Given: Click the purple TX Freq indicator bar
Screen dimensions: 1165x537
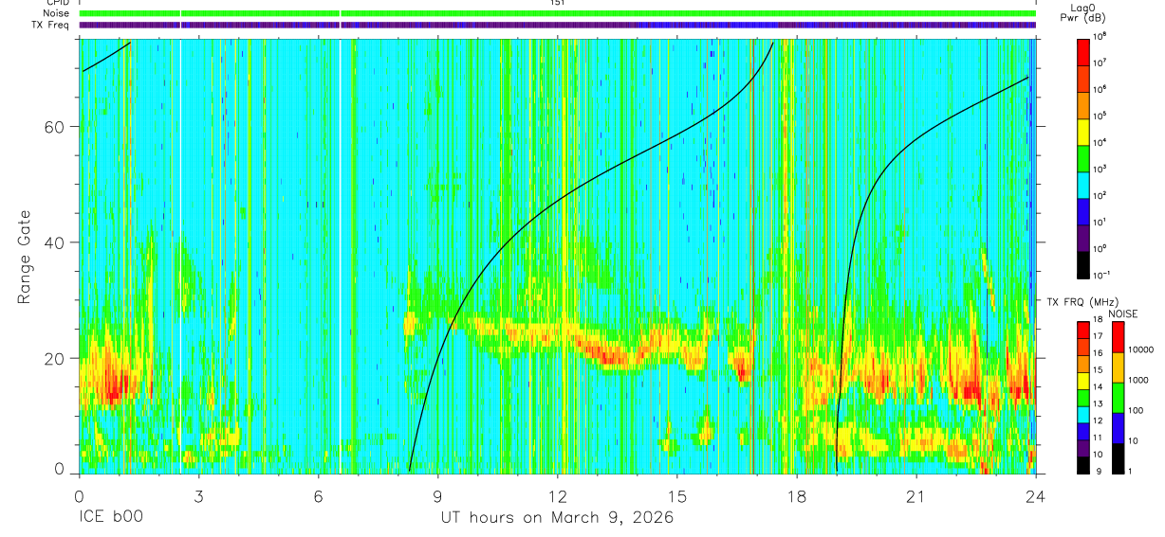Looking at the screenshot, I should click(558, 25).
